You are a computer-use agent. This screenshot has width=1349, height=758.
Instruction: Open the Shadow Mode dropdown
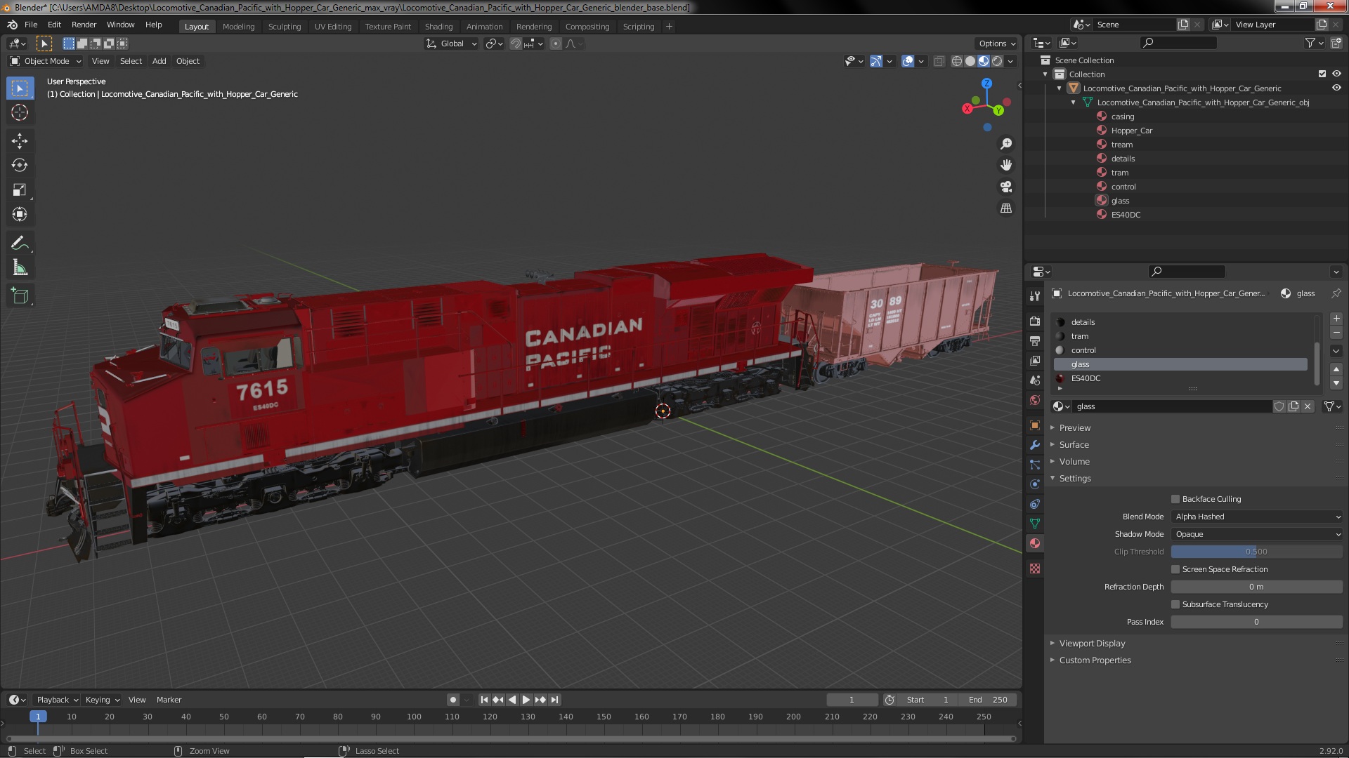coord(1257,534)
